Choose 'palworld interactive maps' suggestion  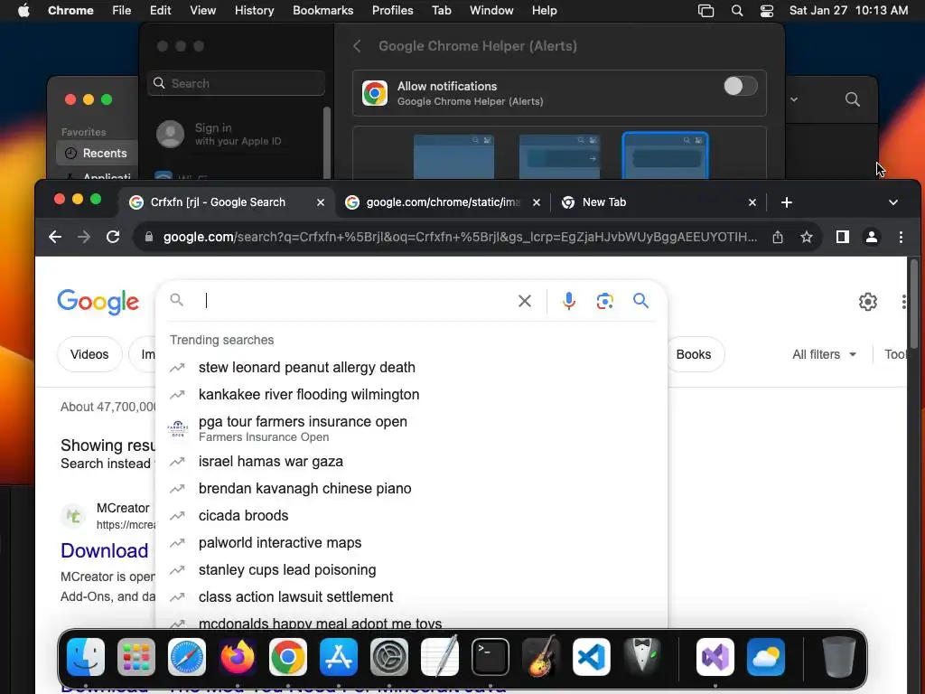411,543
